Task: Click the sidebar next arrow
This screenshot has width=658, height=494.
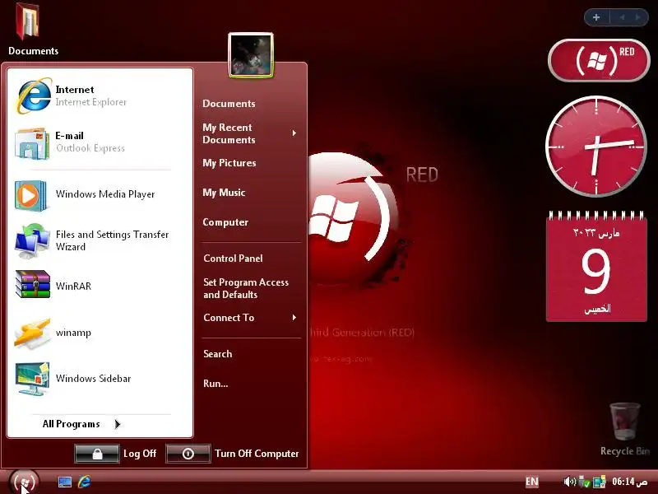Action: (x=637, y=17)
